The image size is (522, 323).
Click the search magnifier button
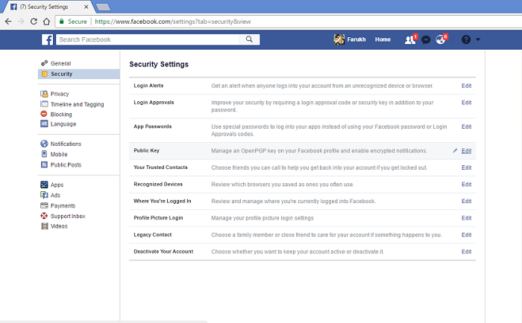pyautogui.click(x=249, y=39)
